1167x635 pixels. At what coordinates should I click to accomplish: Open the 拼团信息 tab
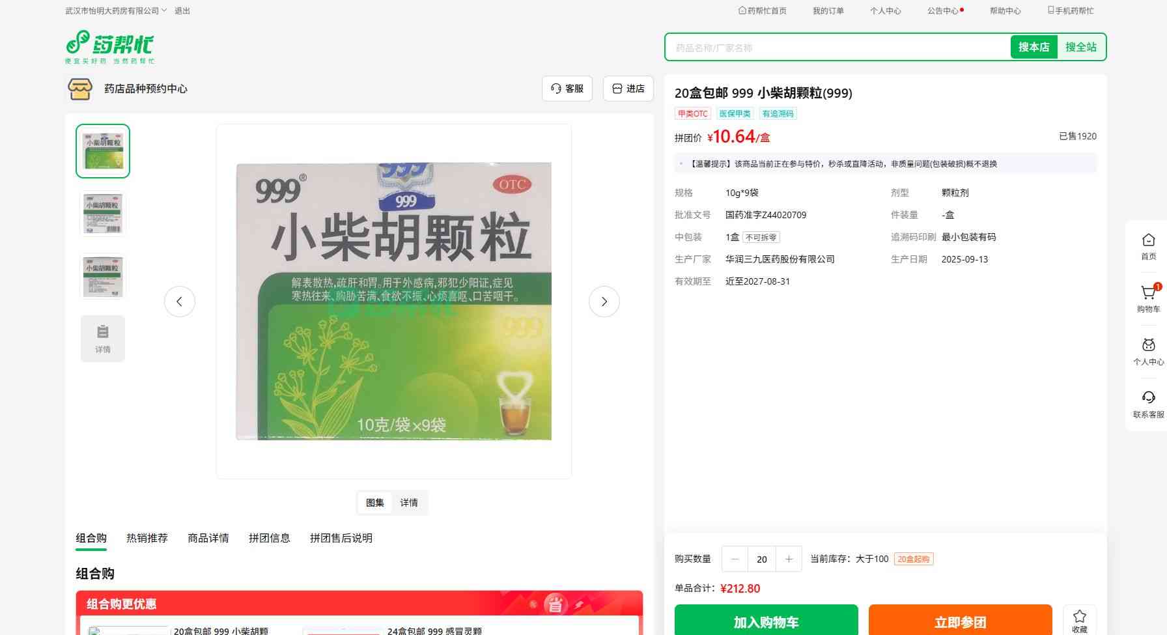270,538
